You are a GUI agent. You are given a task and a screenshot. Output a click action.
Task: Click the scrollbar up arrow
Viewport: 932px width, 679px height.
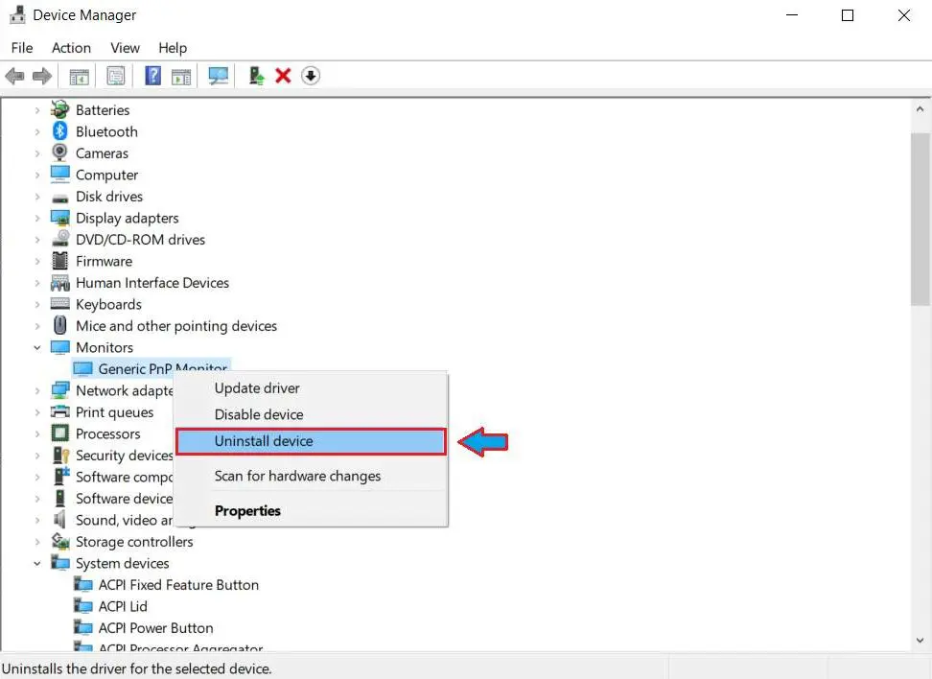(x=920, y=109)
